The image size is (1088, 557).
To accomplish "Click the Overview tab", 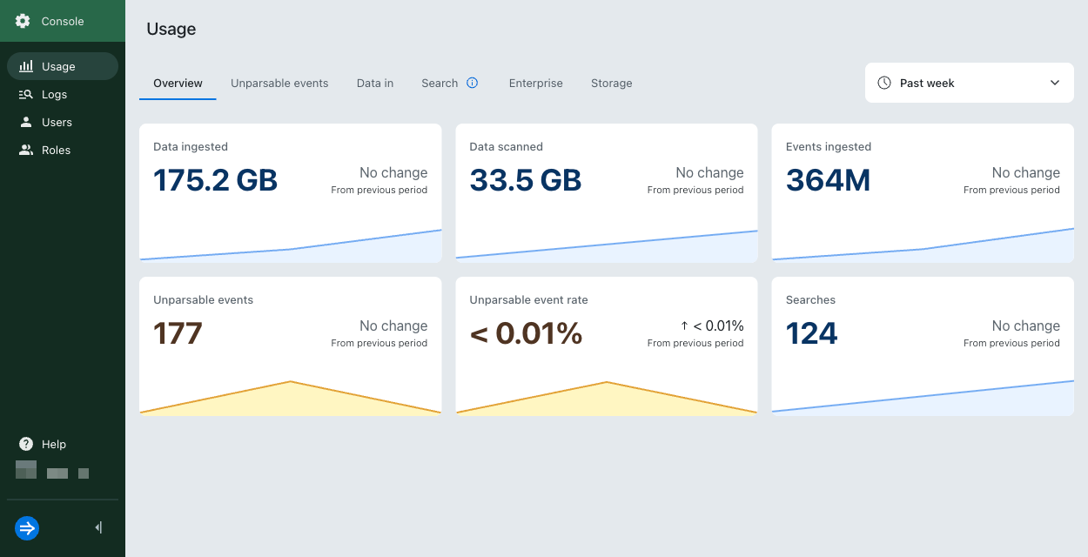I will pos(178,83).
